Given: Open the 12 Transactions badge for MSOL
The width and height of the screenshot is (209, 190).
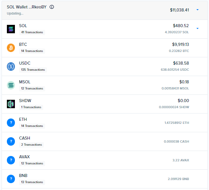Looking at the screenshot, I should tap(32, 89).
